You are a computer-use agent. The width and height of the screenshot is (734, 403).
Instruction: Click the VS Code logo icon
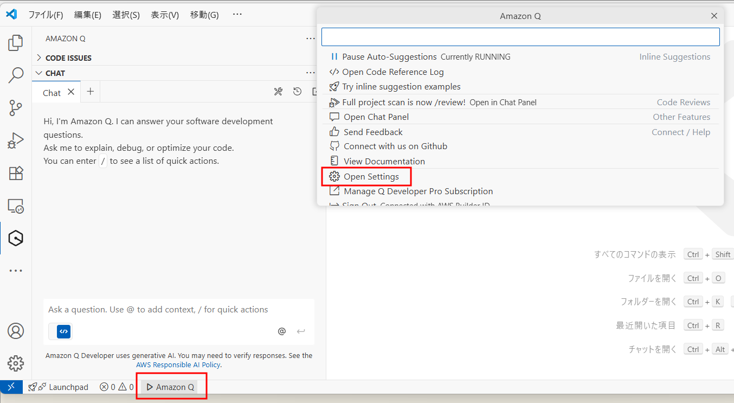(11, 15)
